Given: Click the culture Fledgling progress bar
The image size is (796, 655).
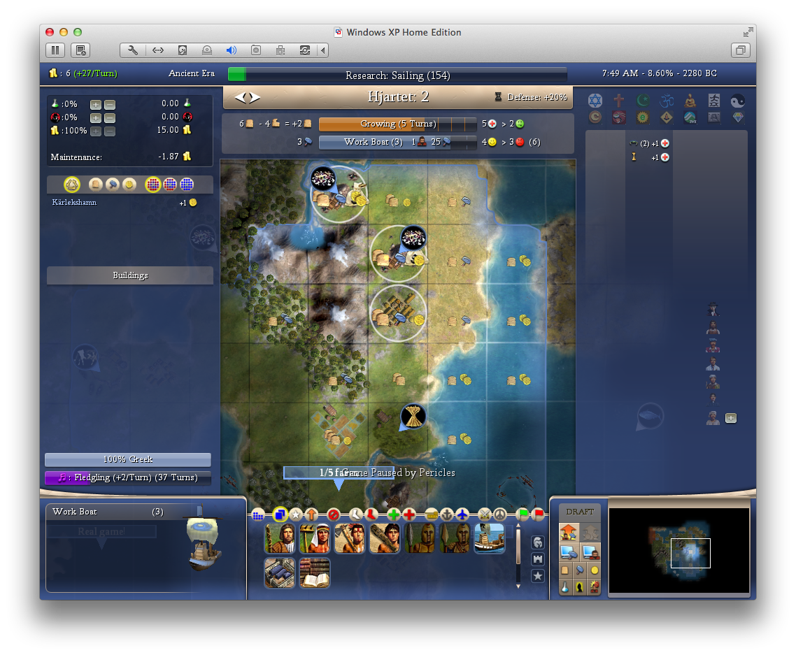Looking at the screenshot, I should [128, 477].
